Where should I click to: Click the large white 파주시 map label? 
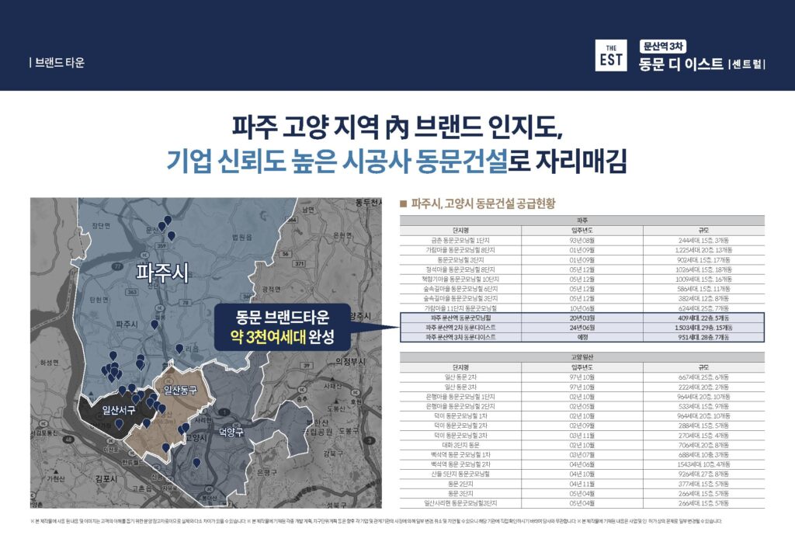click(162, 273)
